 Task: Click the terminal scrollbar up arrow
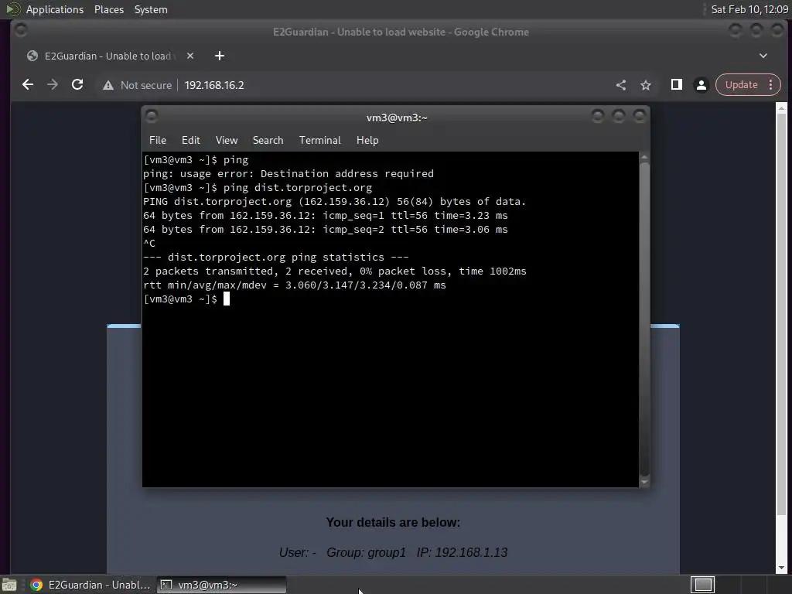point(644,158)
